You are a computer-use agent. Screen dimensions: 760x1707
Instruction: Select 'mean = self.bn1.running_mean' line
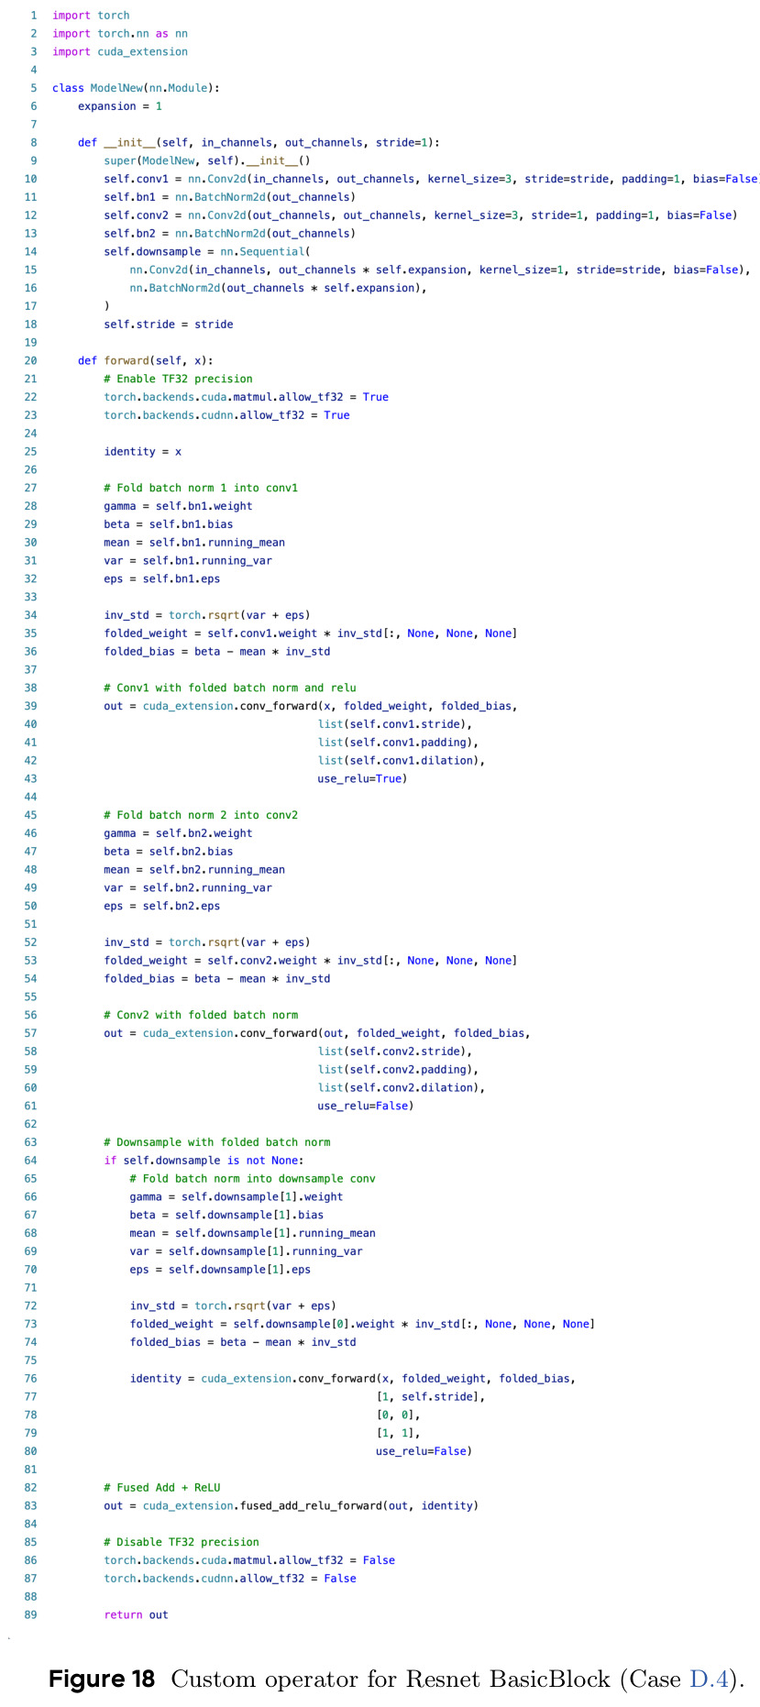click(194, 543)
